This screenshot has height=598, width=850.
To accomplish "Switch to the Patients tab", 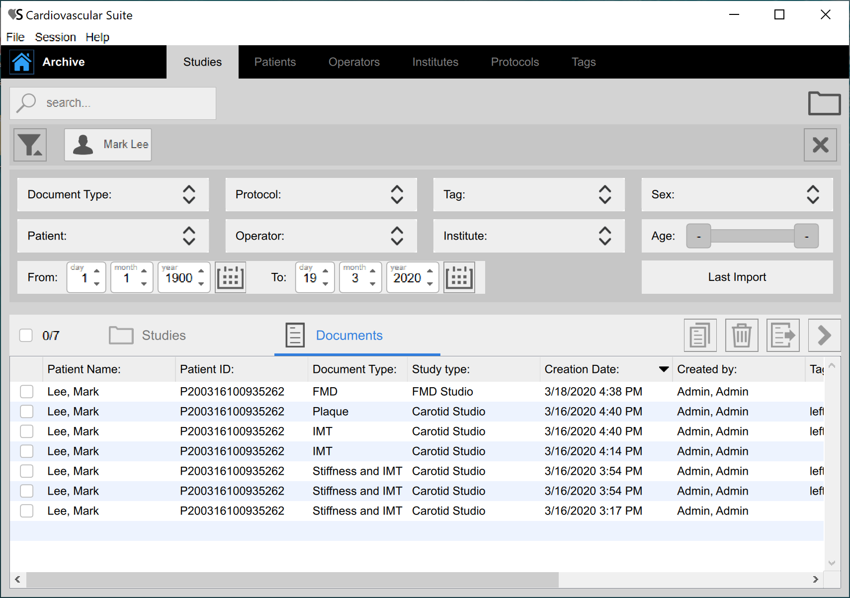I will 275,62.
